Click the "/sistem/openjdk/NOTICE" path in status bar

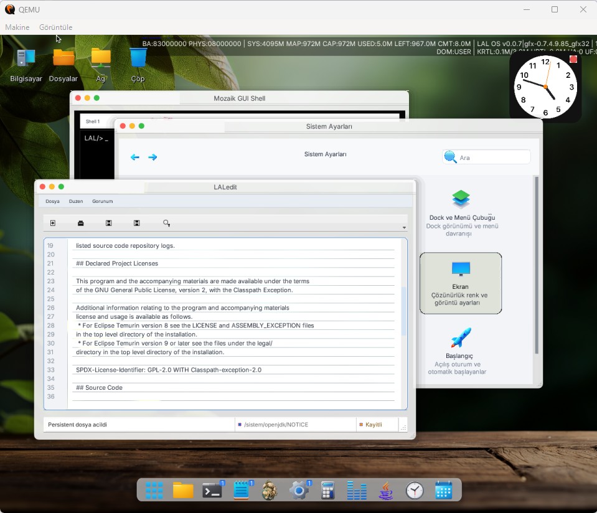tap(276, 425)
